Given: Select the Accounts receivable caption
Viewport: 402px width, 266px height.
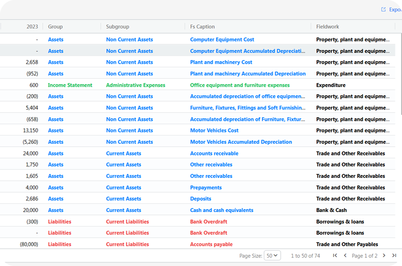Looking at the screenshot, I should tap(214, 153).
